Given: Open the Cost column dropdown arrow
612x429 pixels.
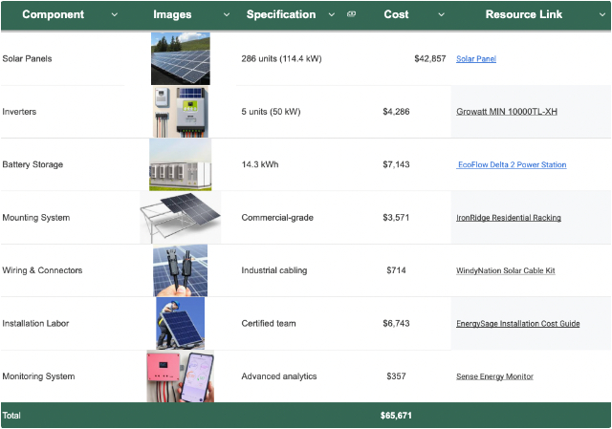Looking at the screenshot, I should (441, 15).
